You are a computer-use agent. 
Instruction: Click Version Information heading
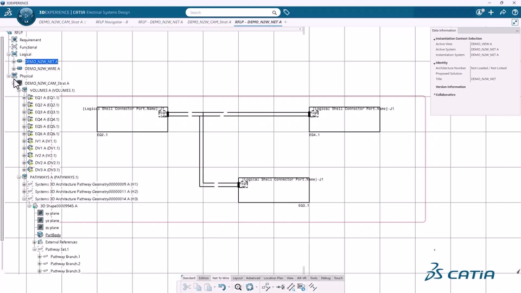click(450, 87)
